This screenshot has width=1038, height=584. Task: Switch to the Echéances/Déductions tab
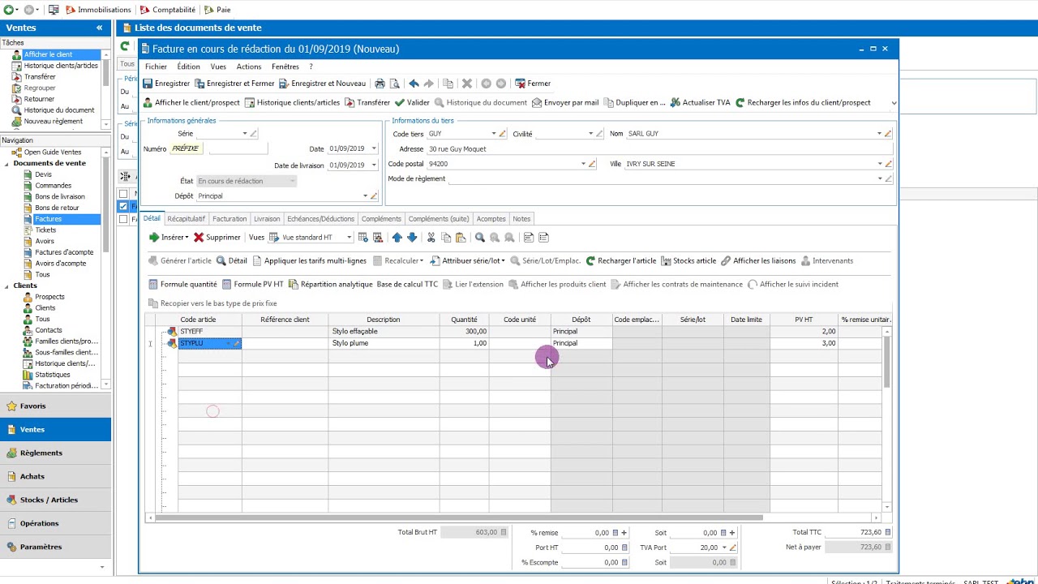[320, 219]
